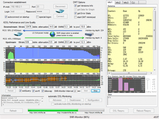Open the Info3 tab

(x=127, y=3)
